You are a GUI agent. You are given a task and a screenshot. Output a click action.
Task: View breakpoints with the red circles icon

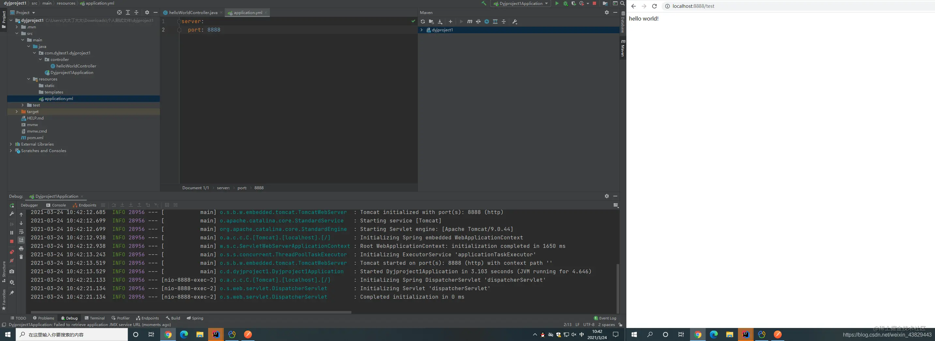pos(12,252)
